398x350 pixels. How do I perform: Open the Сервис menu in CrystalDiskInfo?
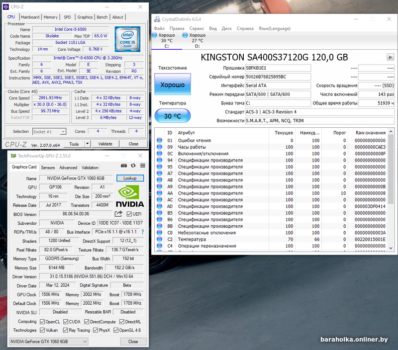click(197, 28)
